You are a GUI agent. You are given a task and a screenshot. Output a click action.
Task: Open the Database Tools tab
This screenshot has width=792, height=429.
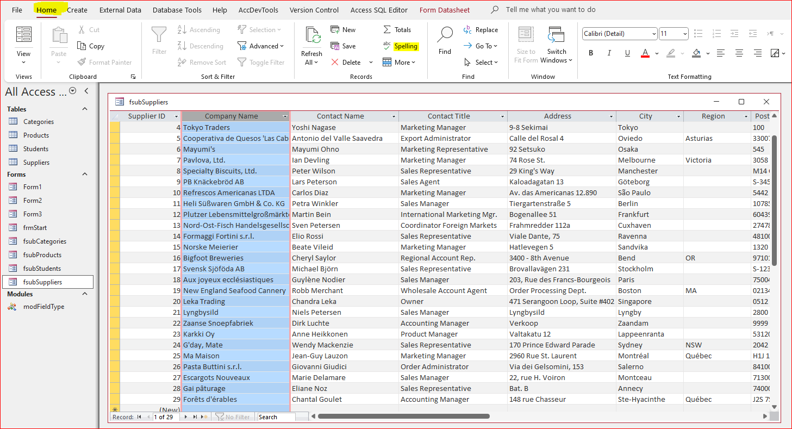click(x=177, y=10)
